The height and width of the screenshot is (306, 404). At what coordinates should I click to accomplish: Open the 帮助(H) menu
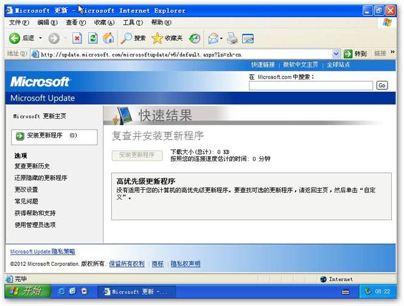[161, 23]
